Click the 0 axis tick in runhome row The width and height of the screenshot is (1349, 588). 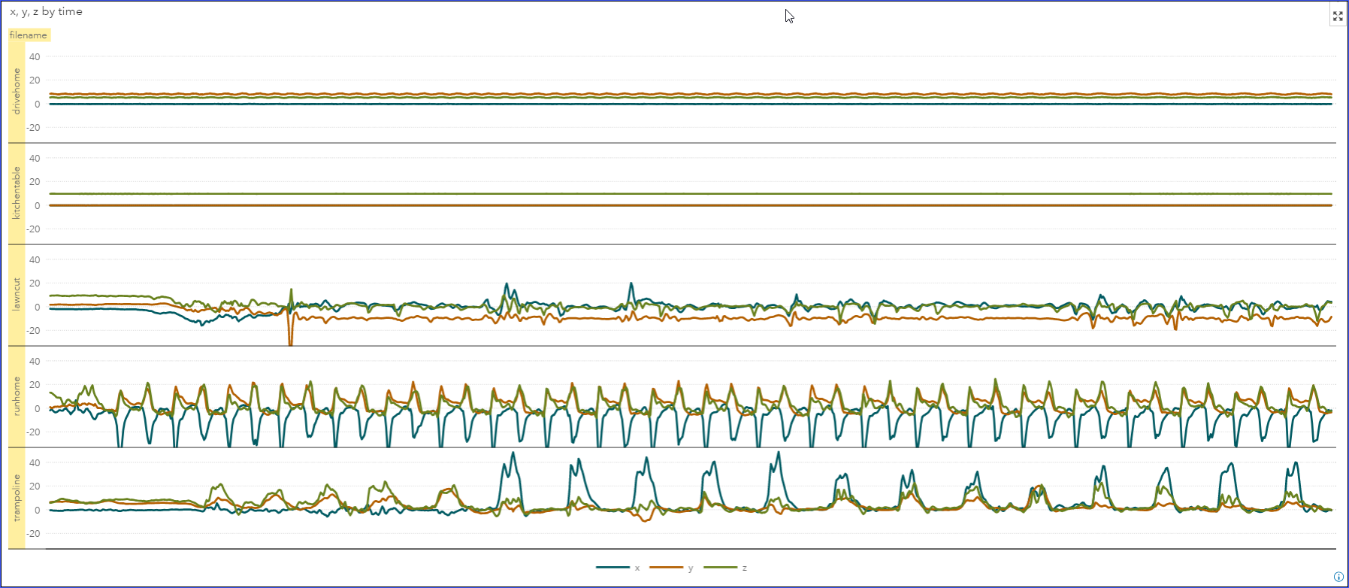coord(37,408)
